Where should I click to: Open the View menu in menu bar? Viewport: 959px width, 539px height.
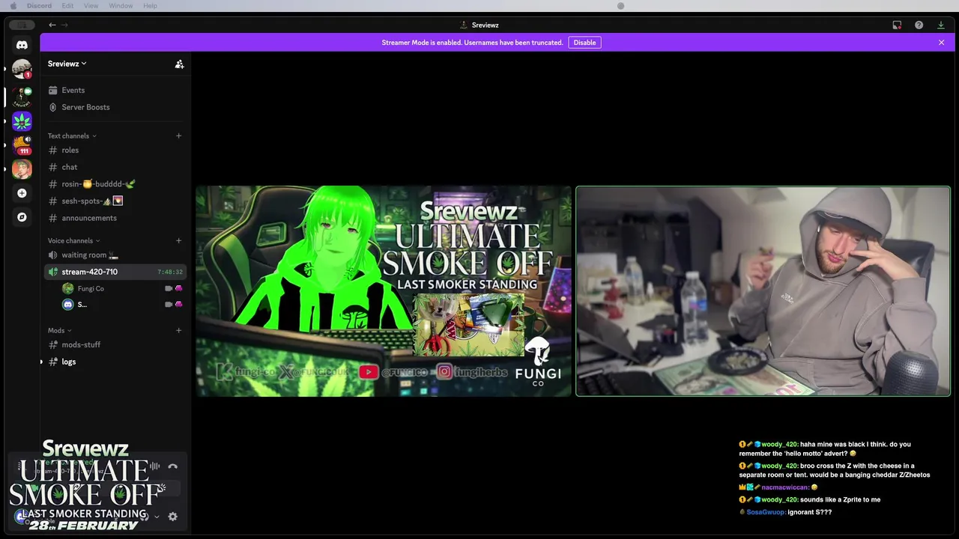click(x=91, y=6)
